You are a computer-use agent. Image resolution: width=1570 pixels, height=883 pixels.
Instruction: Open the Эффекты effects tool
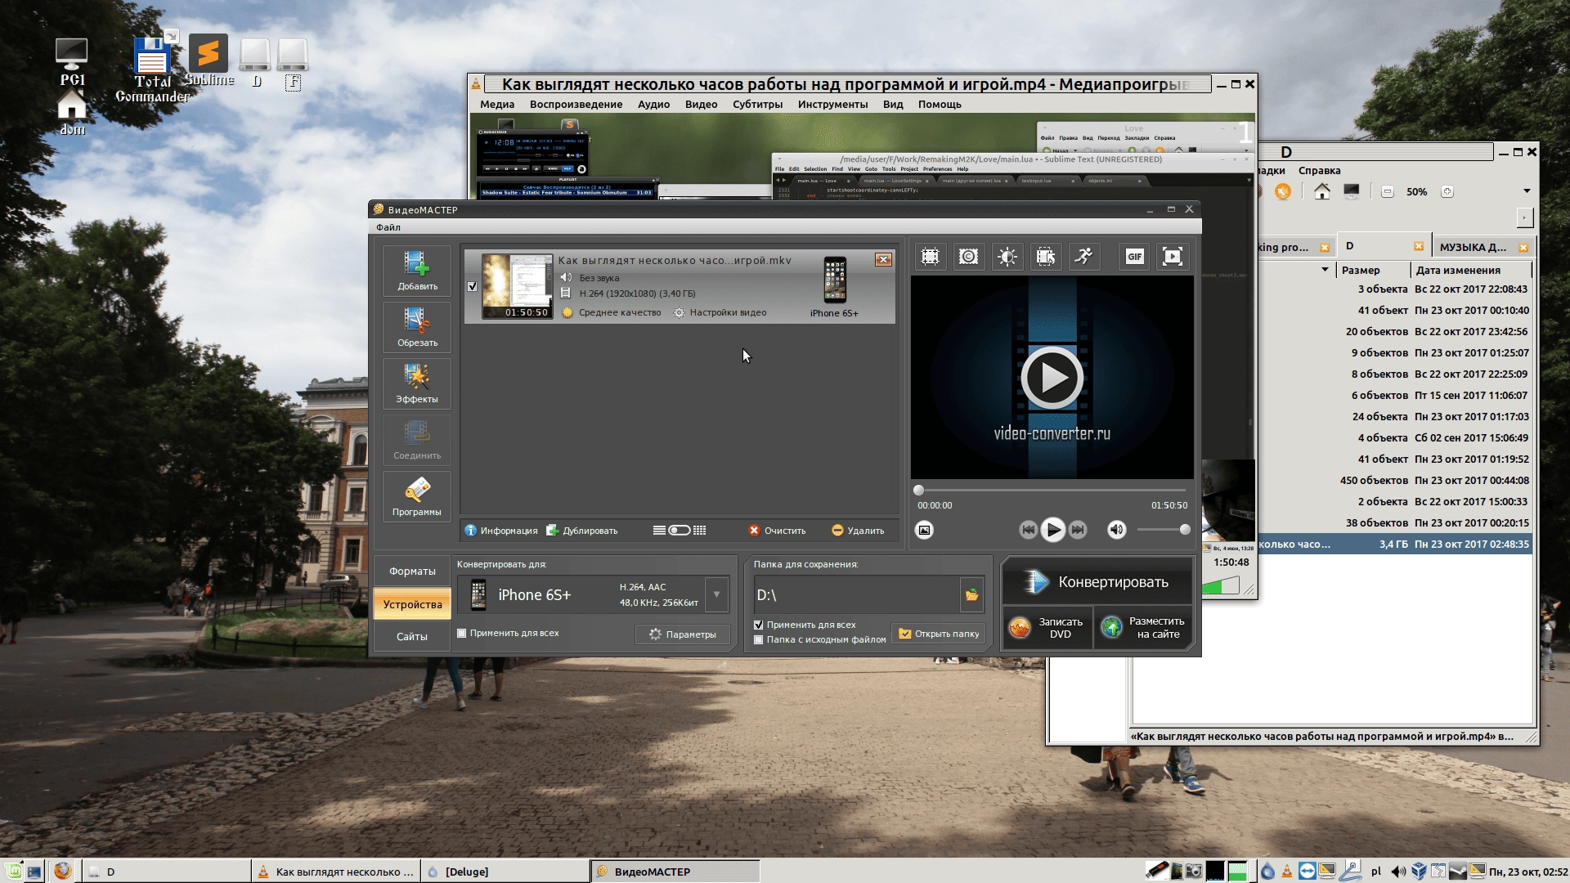pyautogui.click(x=417, y=383)
